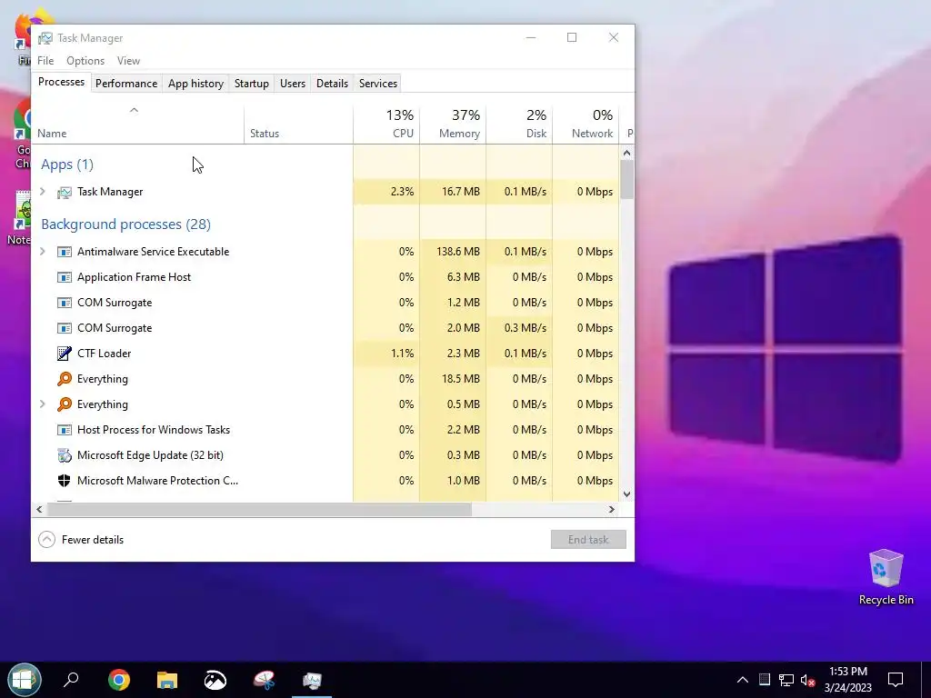This screenshot has height=698, width=931.
Task: Click the CTF Loader pen icon
Action: [65, 354]
